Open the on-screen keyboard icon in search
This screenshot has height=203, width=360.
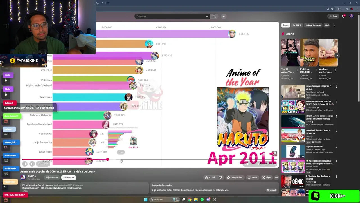[x=207, y=16]
